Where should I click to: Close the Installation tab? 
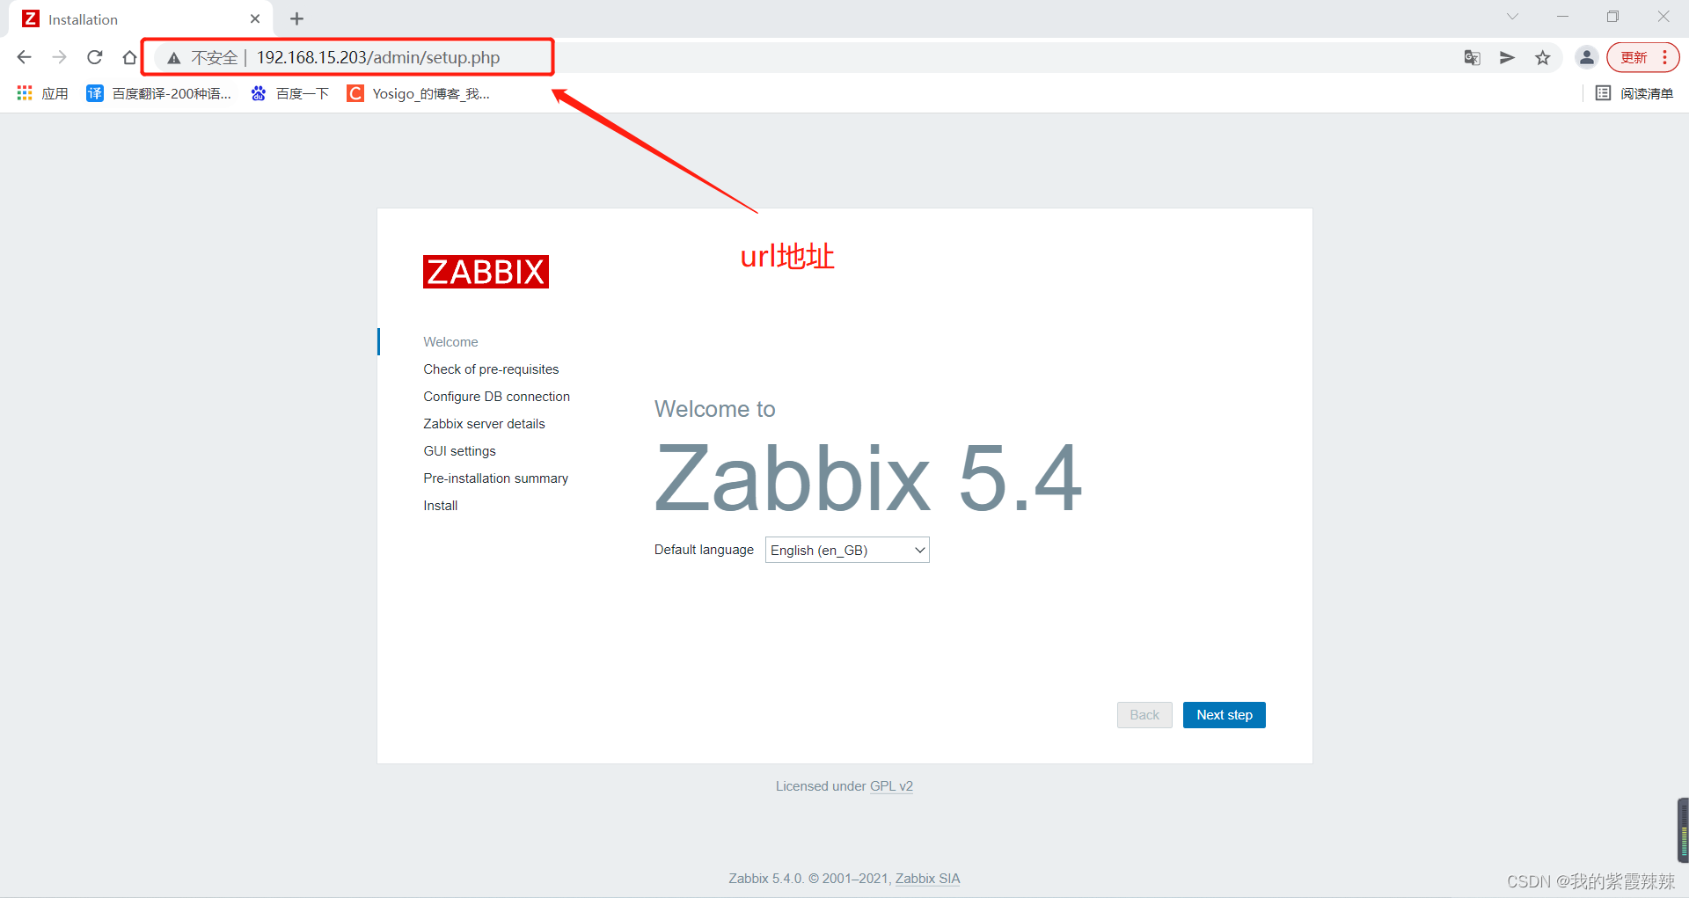tap(255, 18)
